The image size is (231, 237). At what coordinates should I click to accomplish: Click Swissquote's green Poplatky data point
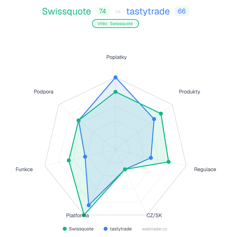(115, 92)
